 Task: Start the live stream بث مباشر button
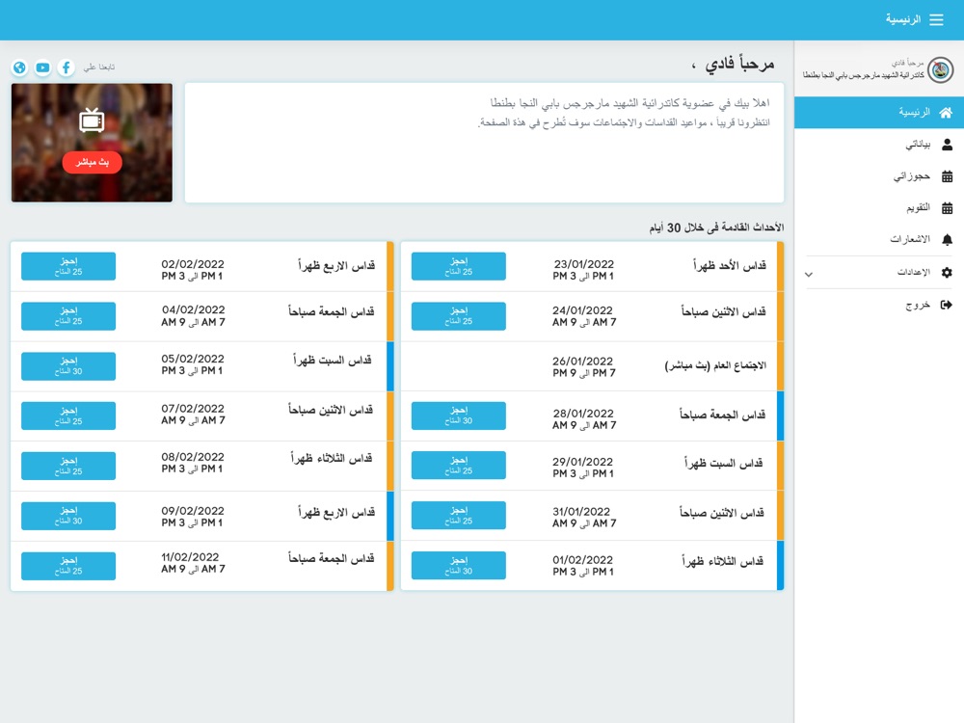click(93, 162)
